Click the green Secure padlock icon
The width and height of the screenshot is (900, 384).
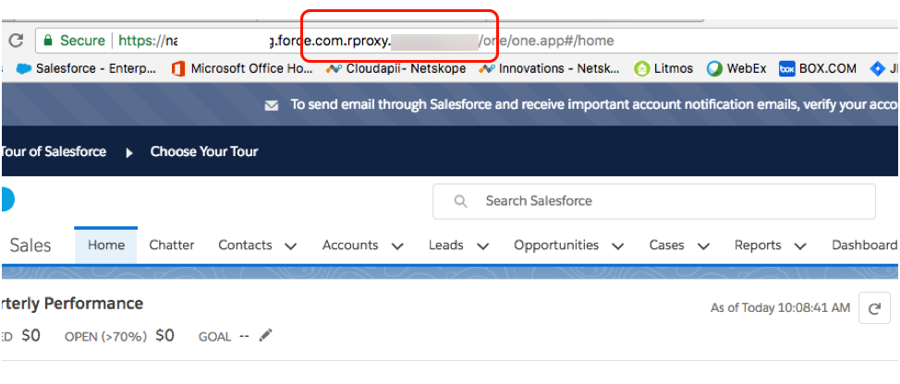(48, 41)
